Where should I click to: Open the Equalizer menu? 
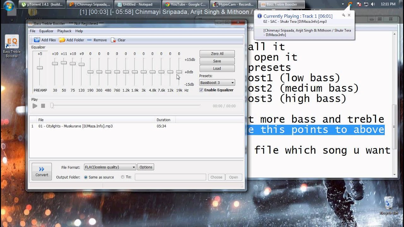click(x=46, y=31)
